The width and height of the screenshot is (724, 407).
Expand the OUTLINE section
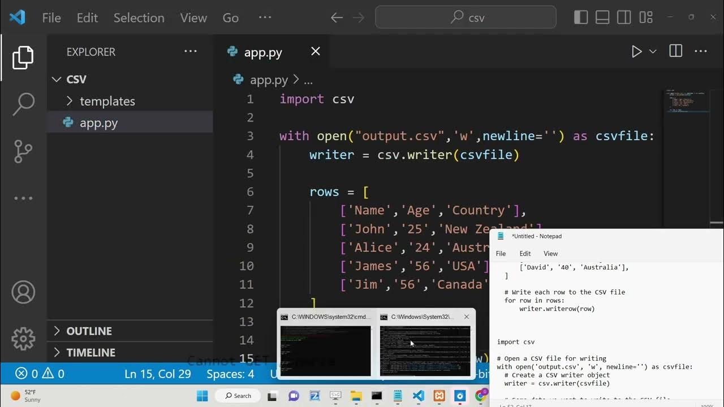[89, 331]
